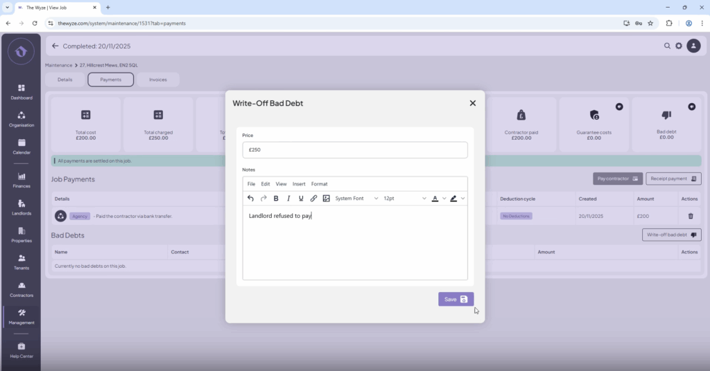Toggle underline formatting in notes editor
The width and height of the screenshot is (710, 371).
point(301,198)
